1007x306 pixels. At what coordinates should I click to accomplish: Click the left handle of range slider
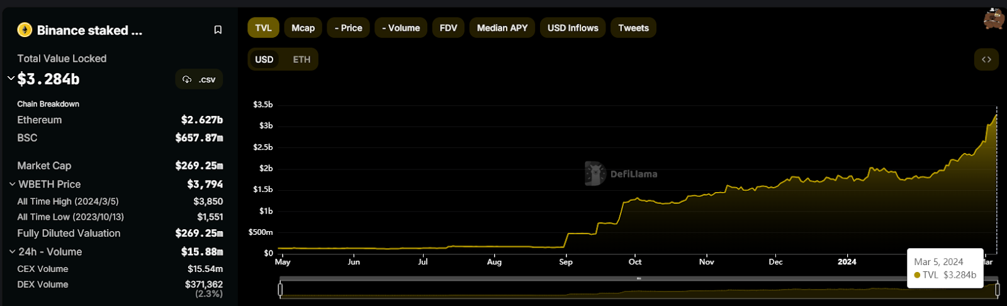pyautogui.click(x=281, y=289)
